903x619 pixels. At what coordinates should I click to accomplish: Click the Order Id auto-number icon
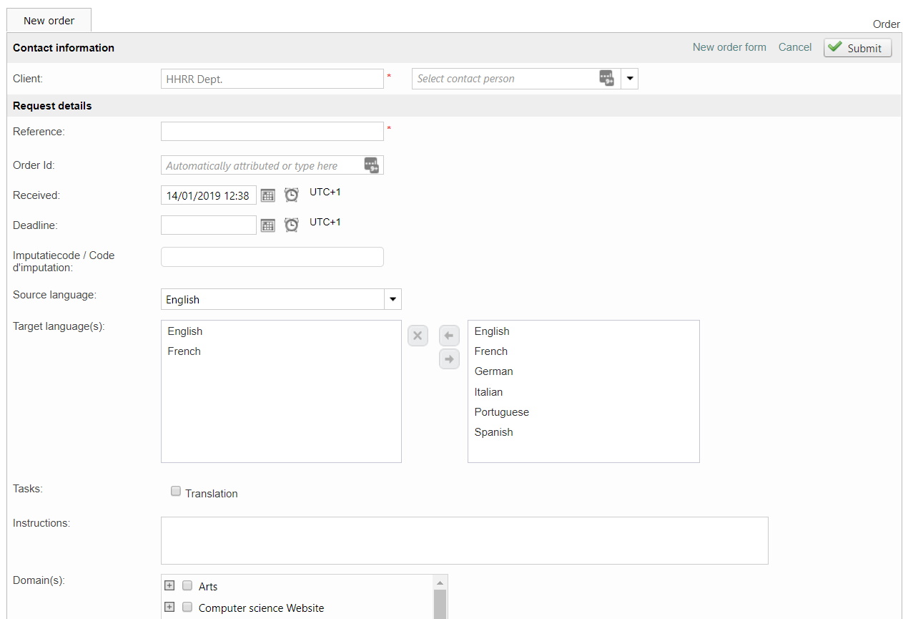(x=371, y=165)
